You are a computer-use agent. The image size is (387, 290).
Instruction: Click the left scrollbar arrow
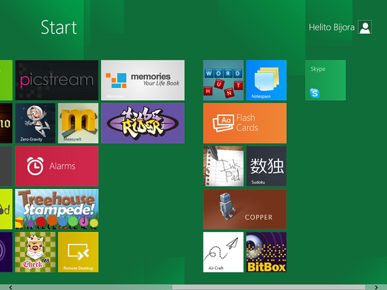[11, 287]
